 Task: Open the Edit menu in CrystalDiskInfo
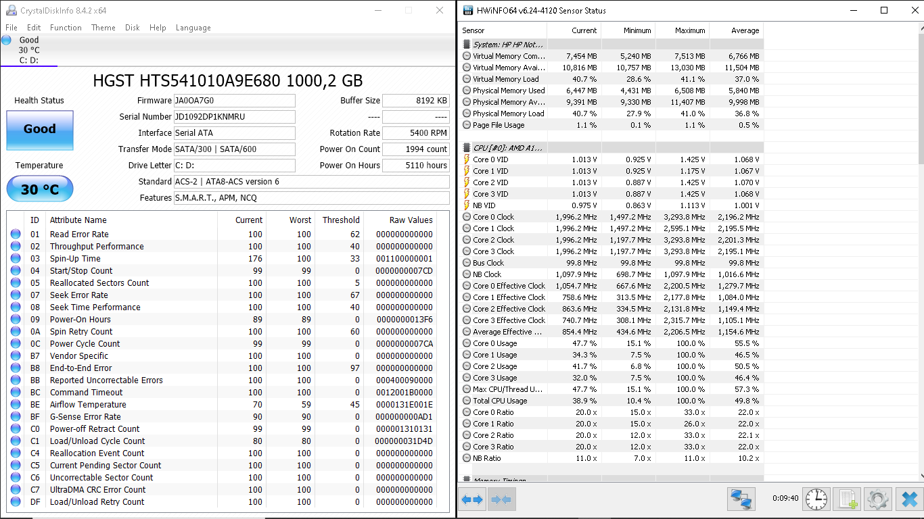click(x=34, y=28)
